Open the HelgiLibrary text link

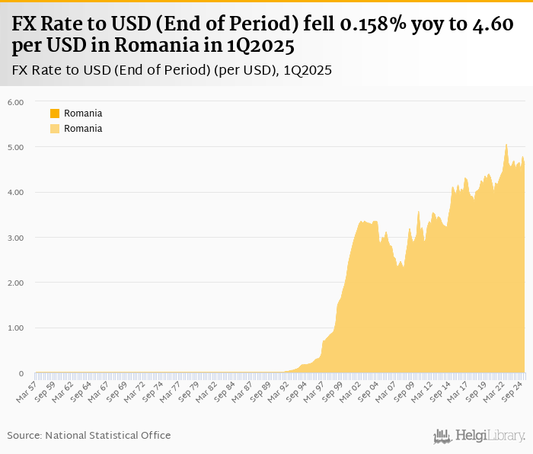pyautogui.click(x=490, y=436)
